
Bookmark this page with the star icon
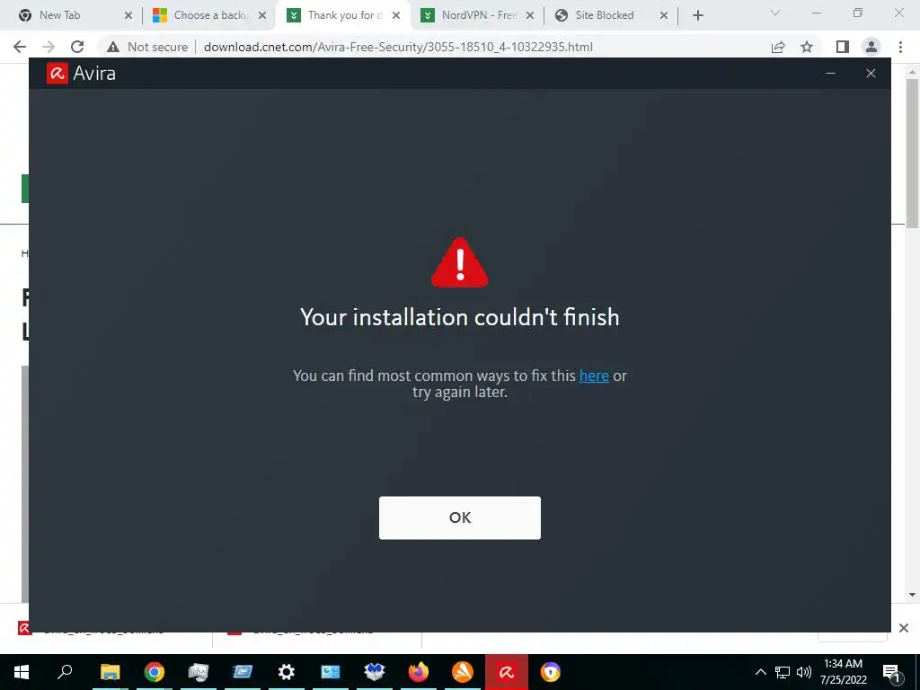point(807,47)
